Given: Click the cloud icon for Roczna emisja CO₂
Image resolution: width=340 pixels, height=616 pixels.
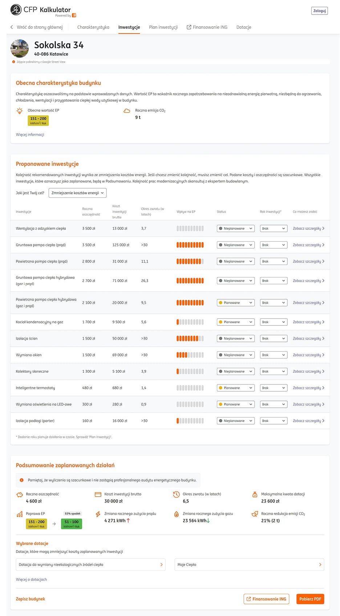Looking at the screenshot, I should coord(127,111).
